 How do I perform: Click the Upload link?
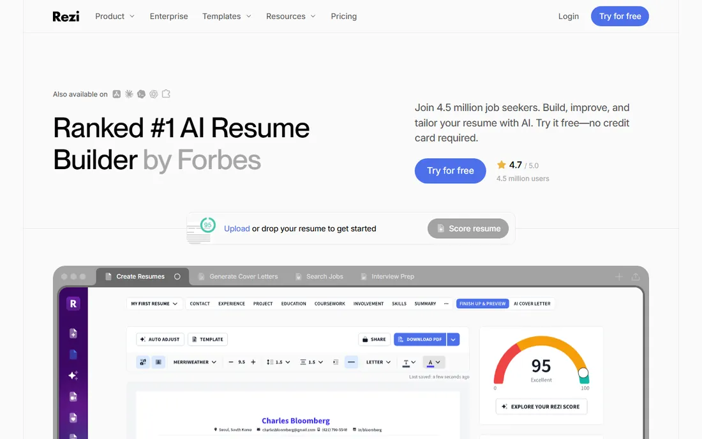tap(237, 228)
